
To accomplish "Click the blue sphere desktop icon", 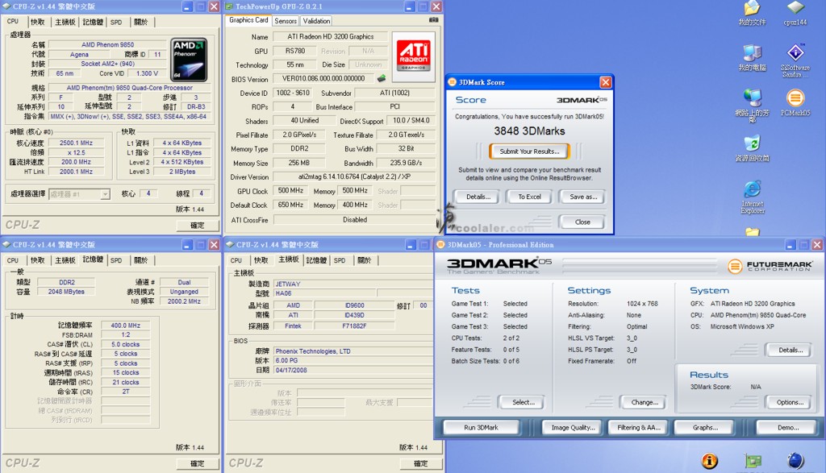I will pyautogui.click(x=795, y=461).
